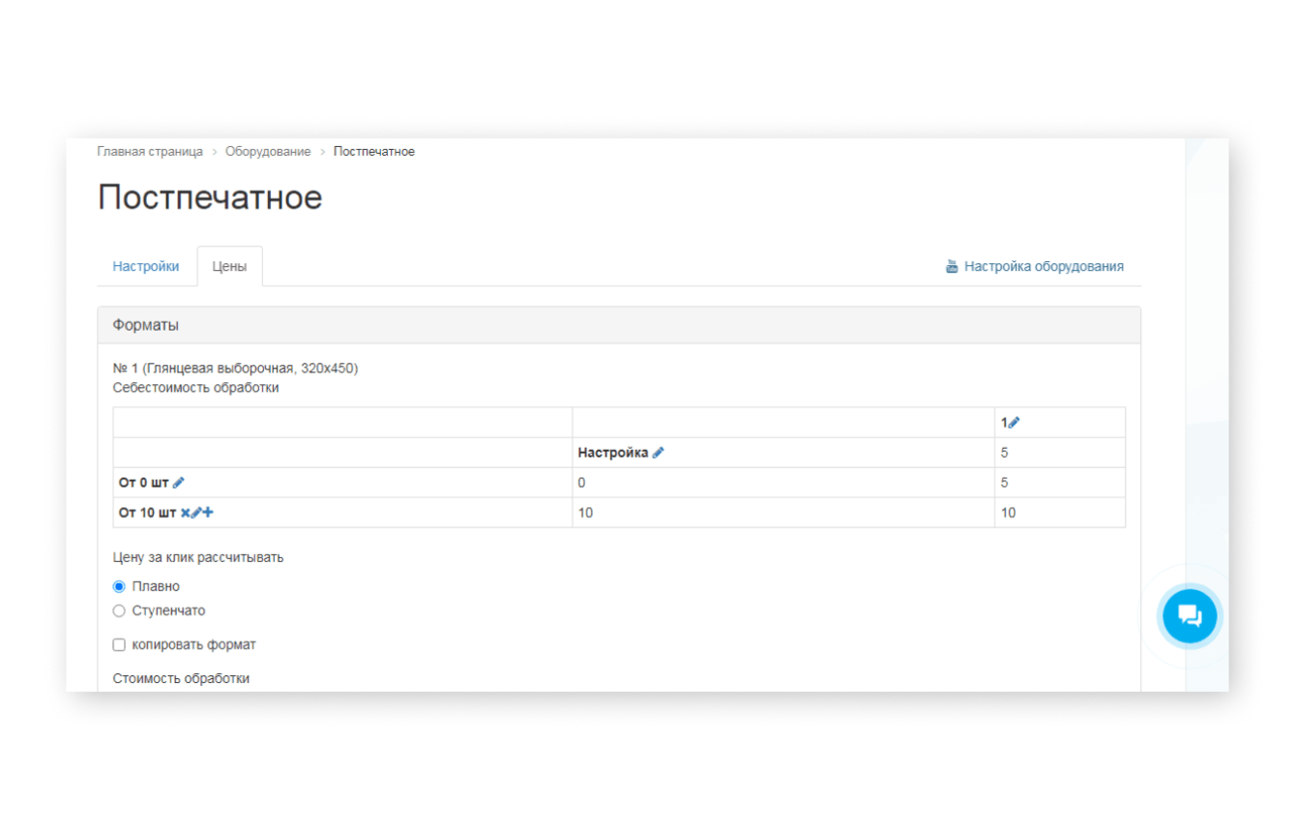Open the Настройка оборудования video link
Viewport: 1296px width, 831px height.
coord(1034,267)
